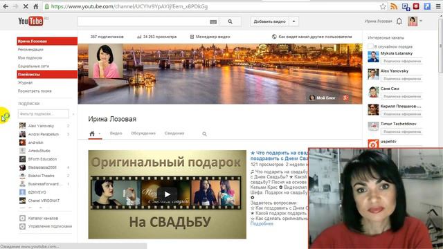Image resolution: width=443 pixels, height=249 pixels.
Task: Open Менеджер видео link
Action: 210,37
